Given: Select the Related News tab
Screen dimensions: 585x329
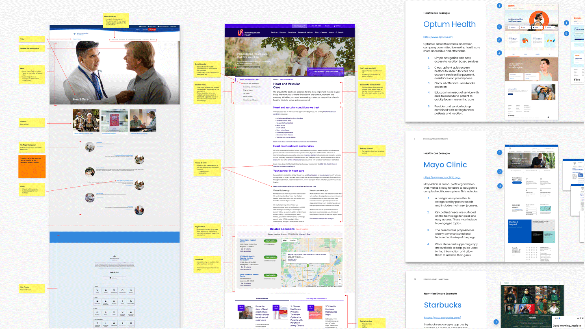Looking at the screenshot, I should click(x=262, y=298).
